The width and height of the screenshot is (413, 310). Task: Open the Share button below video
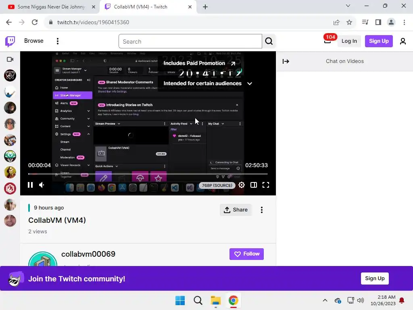(236, 210)
